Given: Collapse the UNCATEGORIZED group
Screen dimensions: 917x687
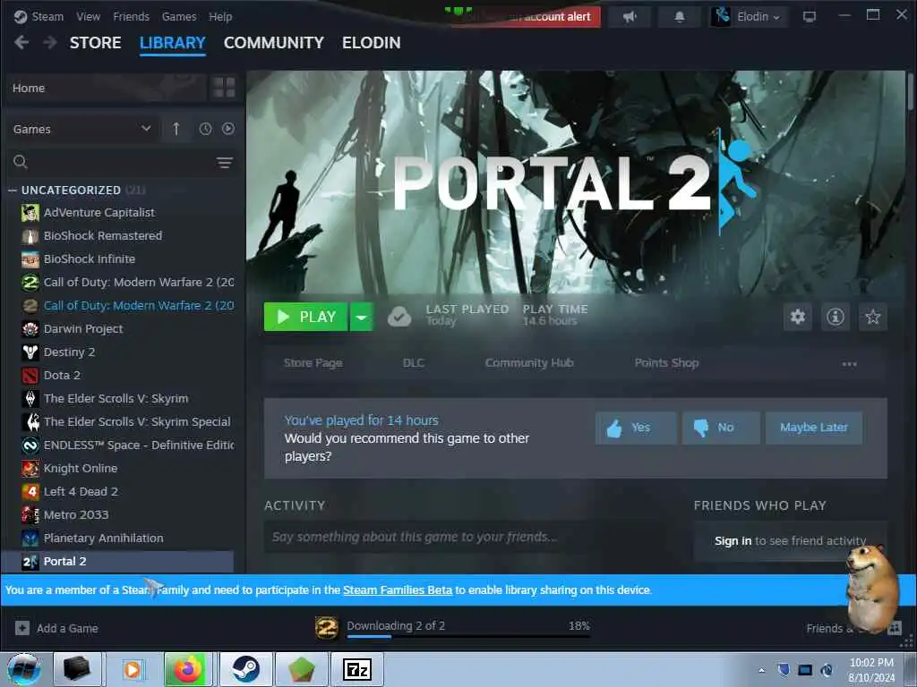Looking at the screenshot, I should [13, 190].
